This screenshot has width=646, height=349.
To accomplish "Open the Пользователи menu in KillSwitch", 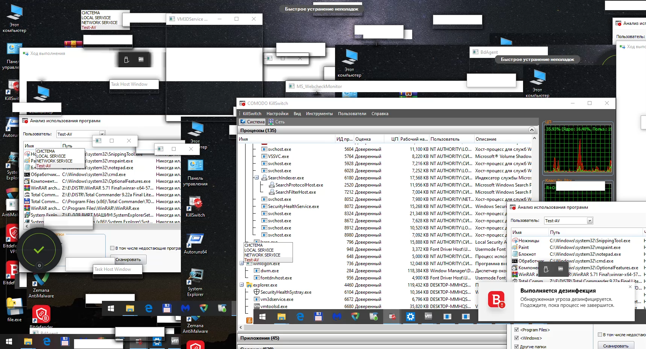I will click(x=352, y=114).
